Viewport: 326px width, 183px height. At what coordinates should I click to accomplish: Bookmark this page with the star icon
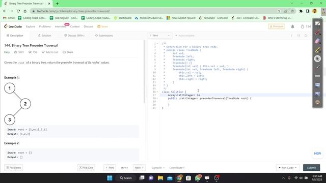(292, 11)
